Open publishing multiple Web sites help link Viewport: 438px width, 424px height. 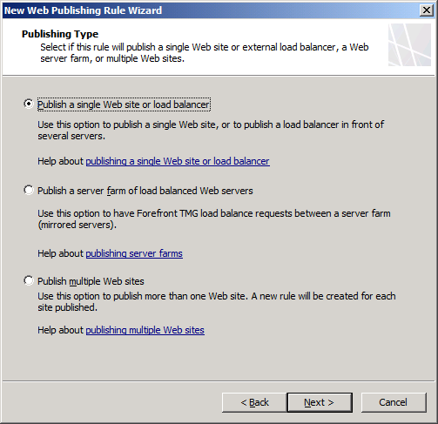pos(145,330)
